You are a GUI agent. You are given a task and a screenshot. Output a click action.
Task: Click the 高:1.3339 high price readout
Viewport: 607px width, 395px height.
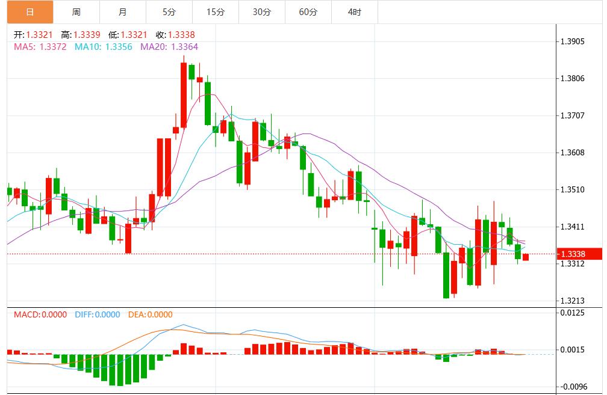click(80, 35)
